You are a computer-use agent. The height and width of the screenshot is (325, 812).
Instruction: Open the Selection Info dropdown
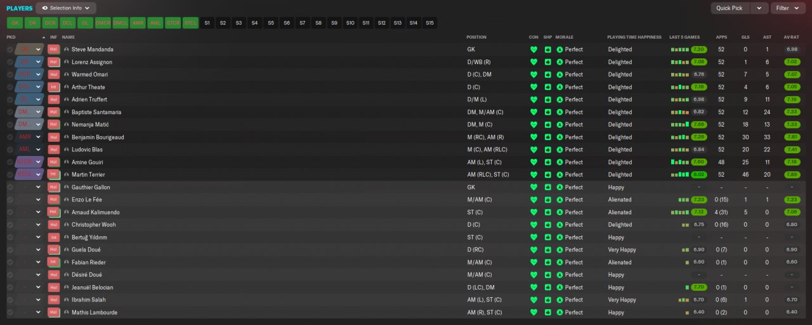tap(66, 8)
